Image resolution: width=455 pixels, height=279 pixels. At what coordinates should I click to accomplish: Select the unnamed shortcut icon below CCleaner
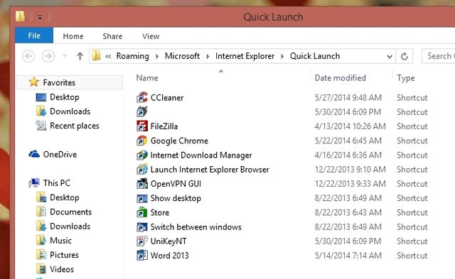coord(142,112)
